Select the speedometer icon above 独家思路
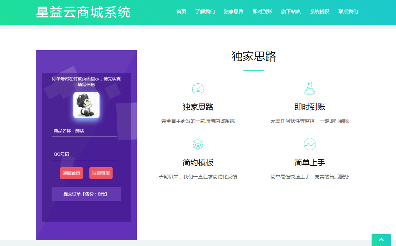The height and width of the screenshot is (246, 396). (x=198, y=89)
